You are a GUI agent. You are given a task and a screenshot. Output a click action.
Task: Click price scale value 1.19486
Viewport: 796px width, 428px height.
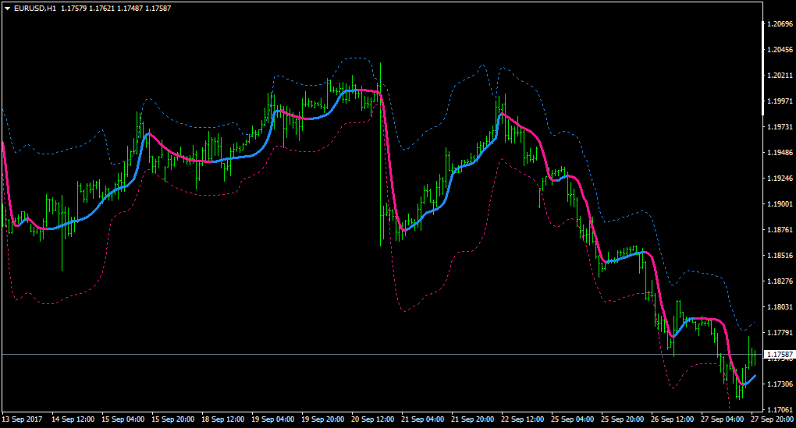[x=780, y=153]
